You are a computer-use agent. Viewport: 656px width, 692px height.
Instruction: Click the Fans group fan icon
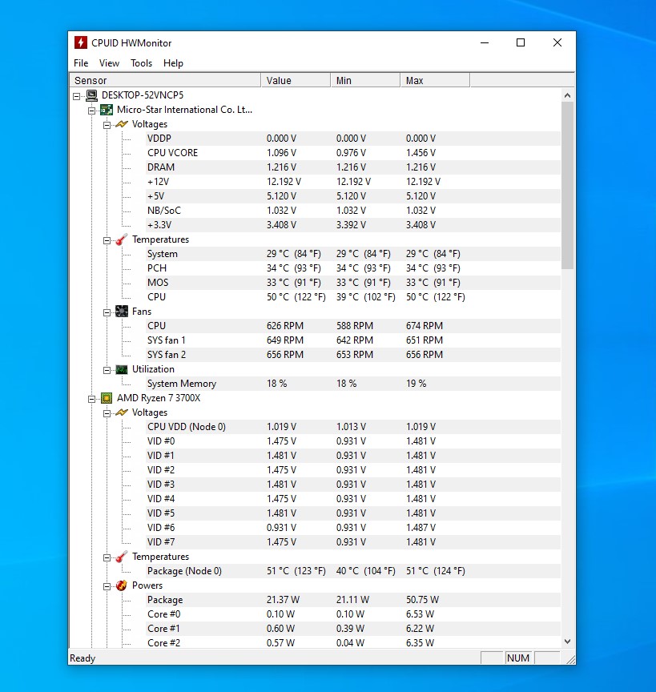[122, 312]
